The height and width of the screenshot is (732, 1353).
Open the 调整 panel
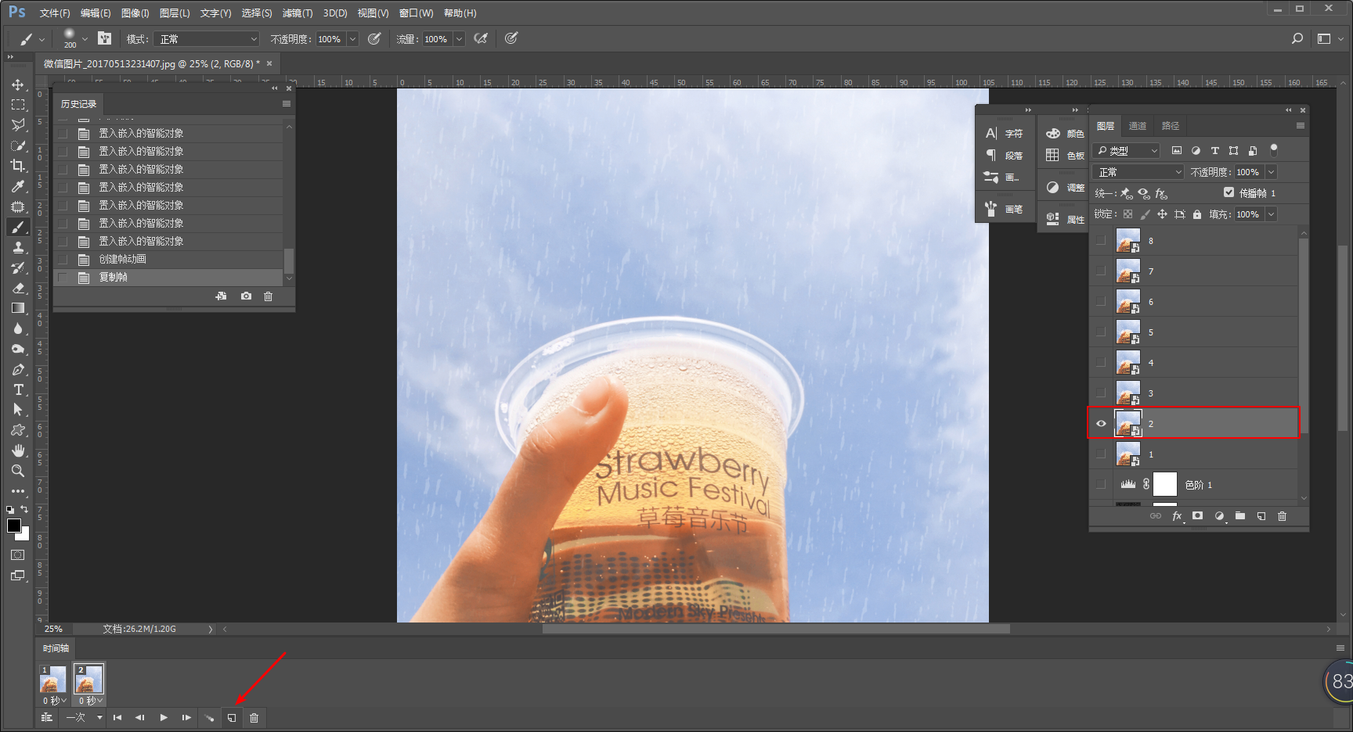[x=1065, y=188]
